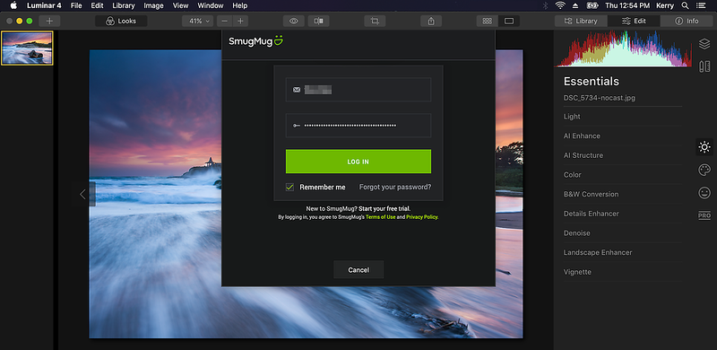Open the Edit menu in menu bar
This screenshot has width=717, height=350.
coord(97,5)
